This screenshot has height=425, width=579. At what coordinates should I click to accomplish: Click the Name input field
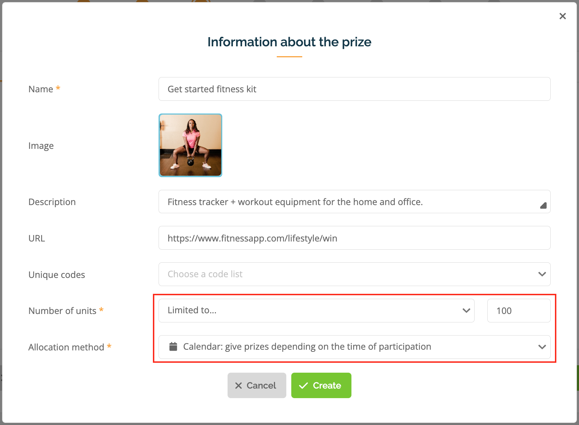click(354, 89)
